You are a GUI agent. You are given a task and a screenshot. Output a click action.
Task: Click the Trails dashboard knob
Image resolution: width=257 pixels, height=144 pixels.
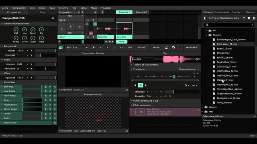pyautogui.click(x=41, y=38)
